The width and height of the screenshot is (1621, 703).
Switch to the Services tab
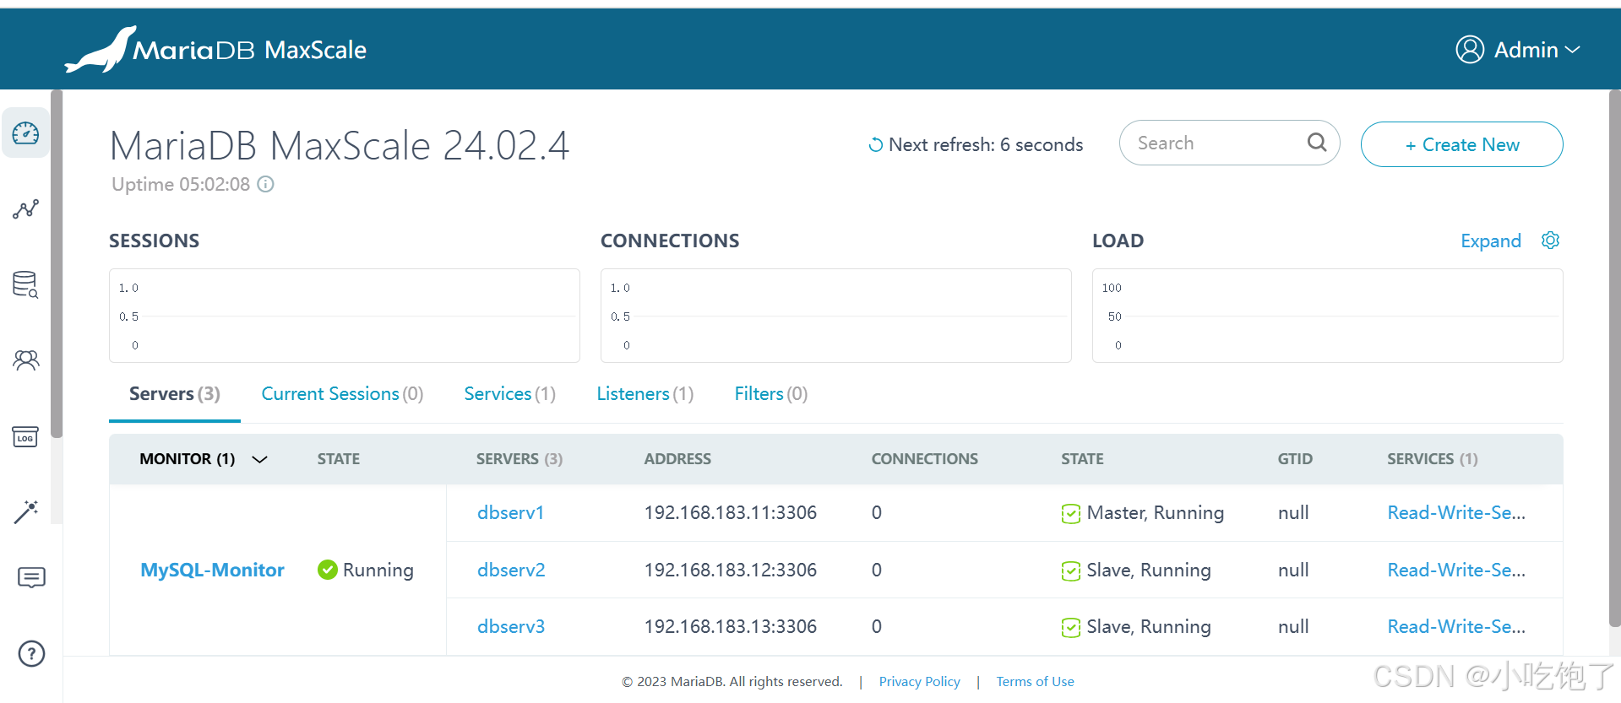tap(509, 394)
